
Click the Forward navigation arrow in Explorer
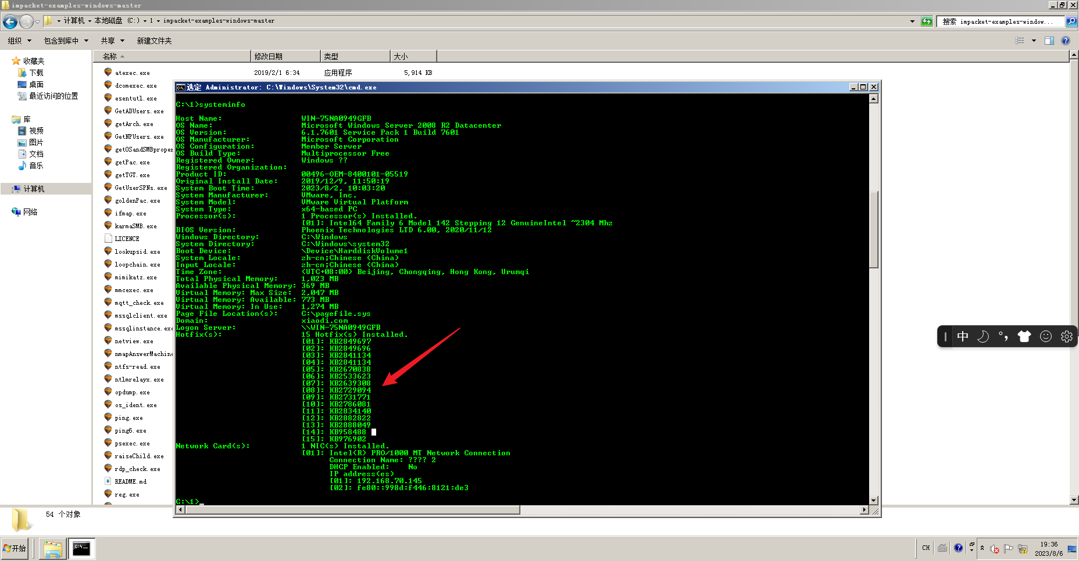[x=26, y=22]
